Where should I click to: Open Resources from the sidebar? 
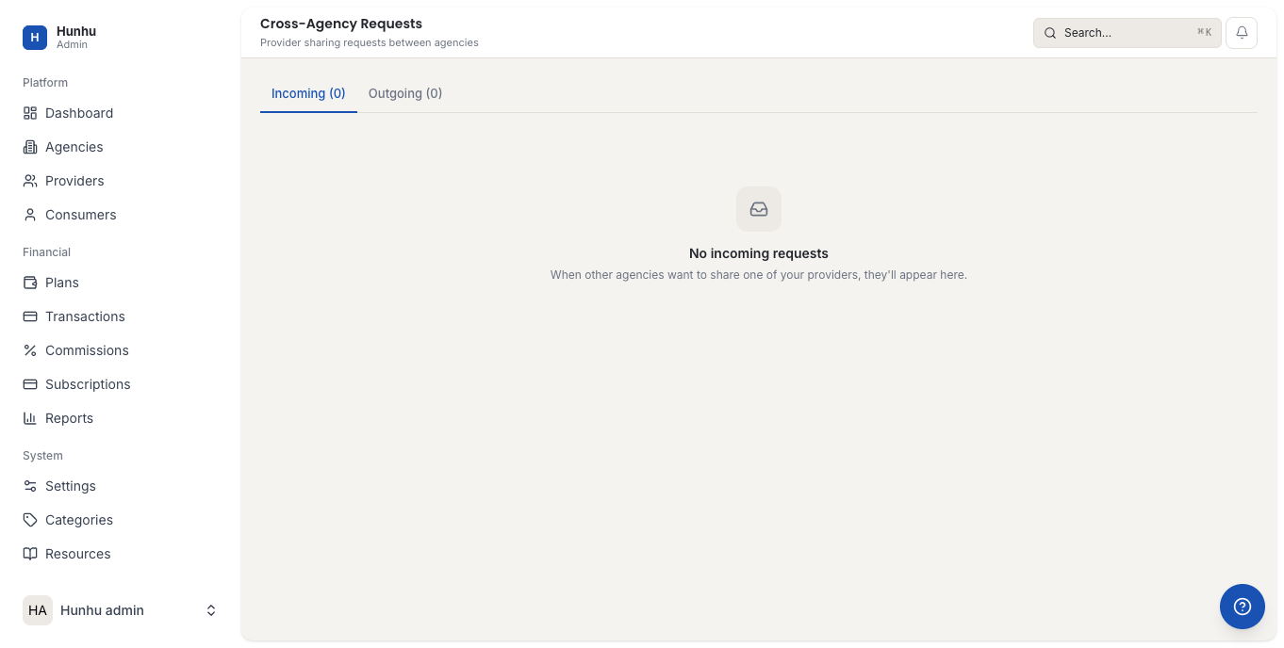click(x=121, y=554)
